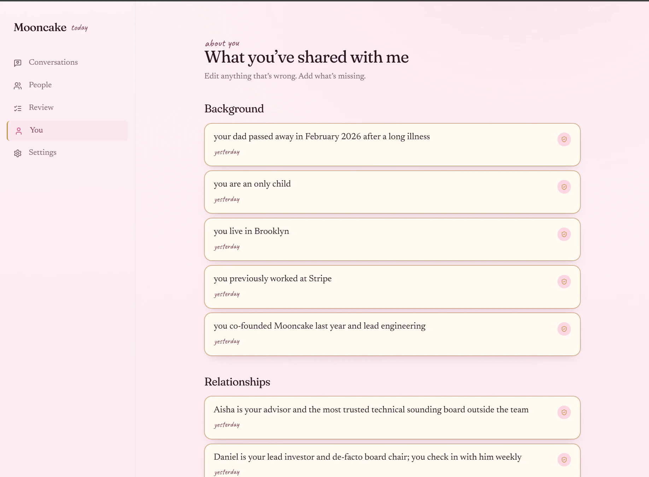Edit the 'you live in Brooklyn' fact
The image size is (649, 477).
pyautogui.click(x=251, y=231)
